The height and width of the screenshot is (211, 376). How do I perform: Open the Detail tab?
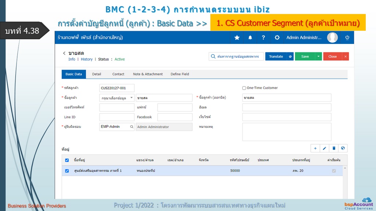pyautogui.click(x=97, y=74)
